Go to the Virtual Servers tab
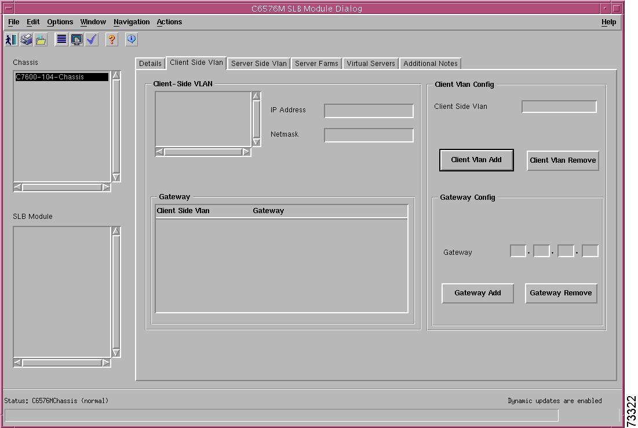This screenshot has width=638, height=428. pos(371,64)
